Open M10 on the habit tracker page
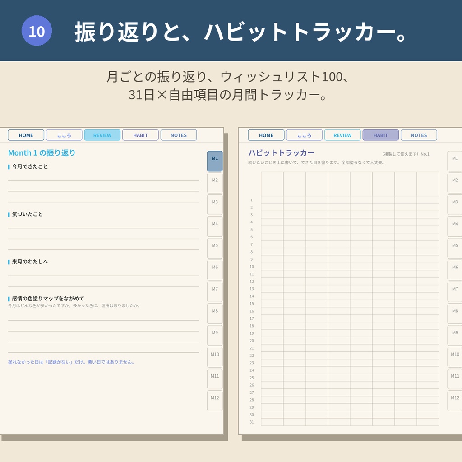Image resolution: width=462 pixels, height=462 pixels. pos(455,357)
